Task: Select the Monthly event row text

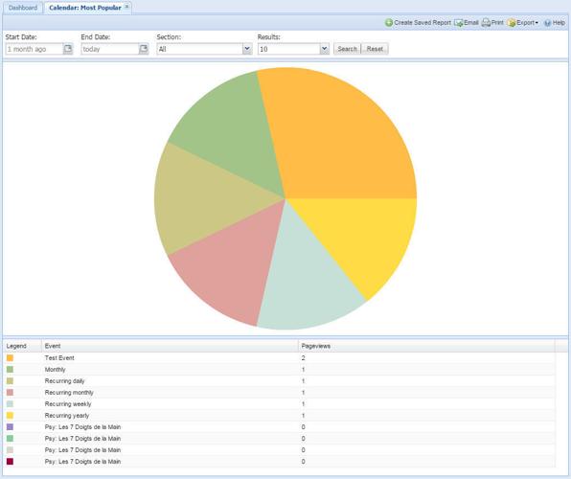Action: [x=55, y=370]
